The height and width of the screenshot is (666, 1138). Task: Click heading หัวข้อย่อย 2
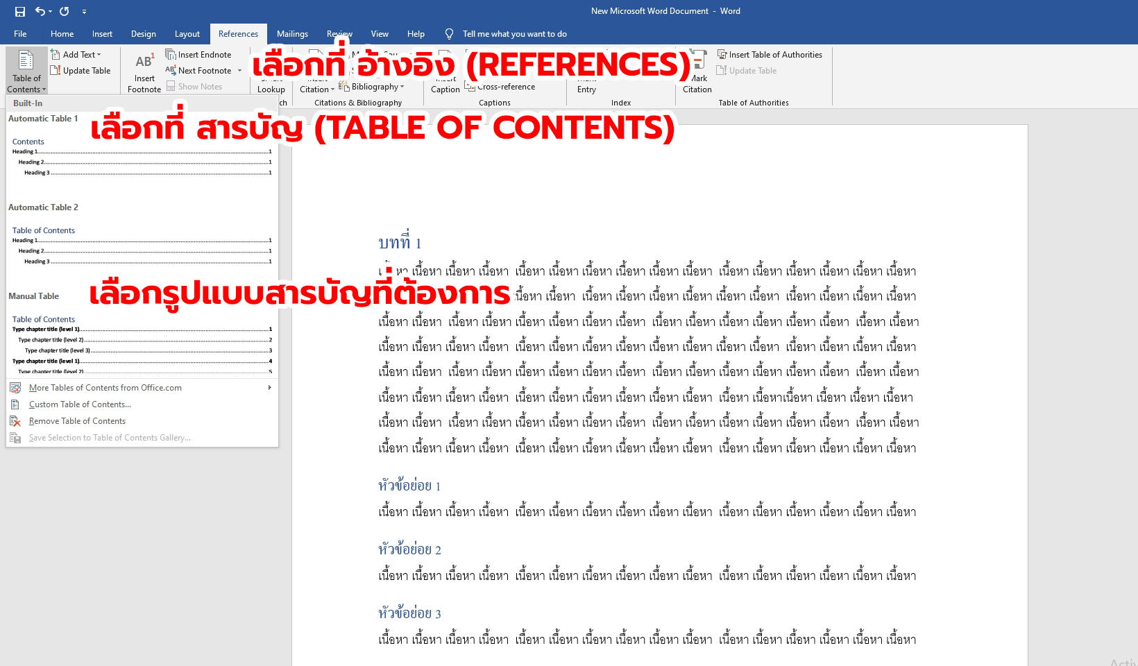pos(409,549)
